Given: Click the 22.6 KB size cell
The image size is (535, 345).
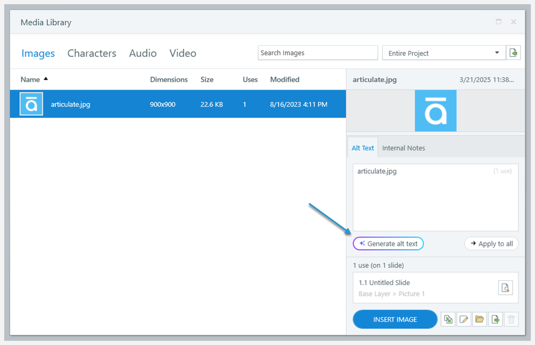Looking at the screenshot, I should (212, 104).
